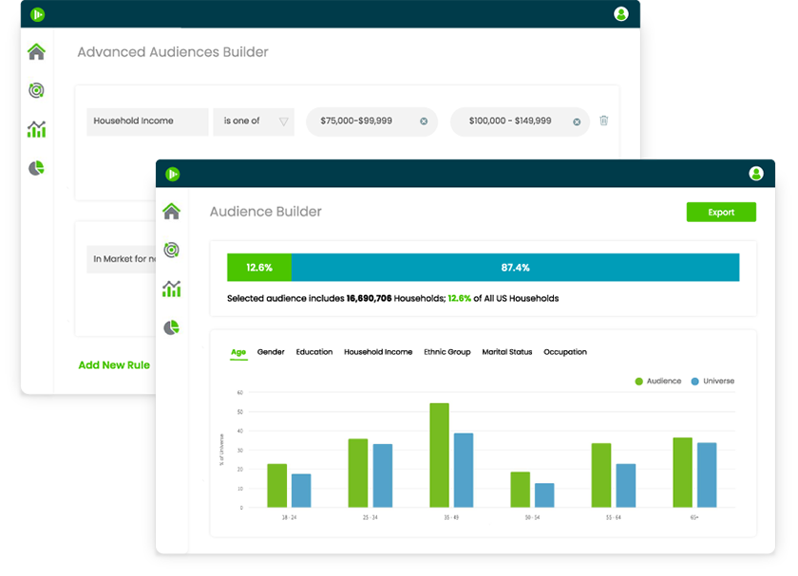
Task: Delete the Household Income rule with the trash icon
Action: 603,121
